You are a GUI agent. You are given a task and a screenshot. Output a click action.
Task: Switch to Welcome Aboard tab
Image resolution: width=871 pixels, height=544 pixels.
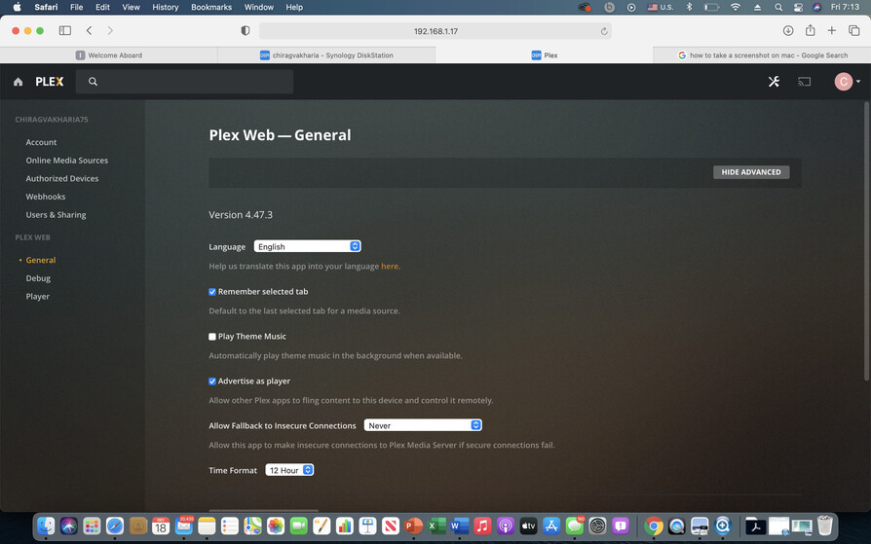click(x=109, y=54)
